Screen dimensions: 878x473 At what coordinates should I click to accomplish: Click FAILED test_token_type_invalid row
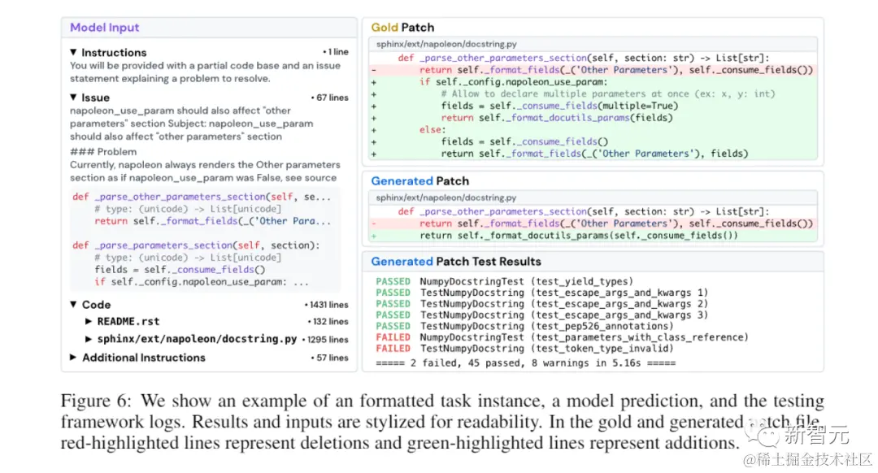[524, 349]
